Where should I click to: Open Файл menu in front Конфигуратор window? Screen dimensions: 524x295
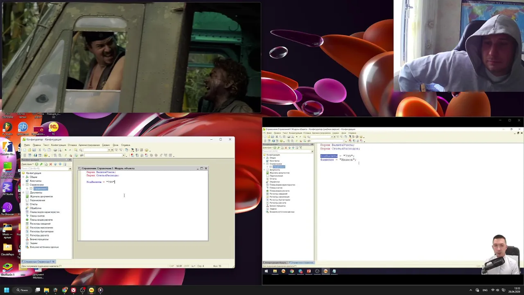[x=27, y=145]
